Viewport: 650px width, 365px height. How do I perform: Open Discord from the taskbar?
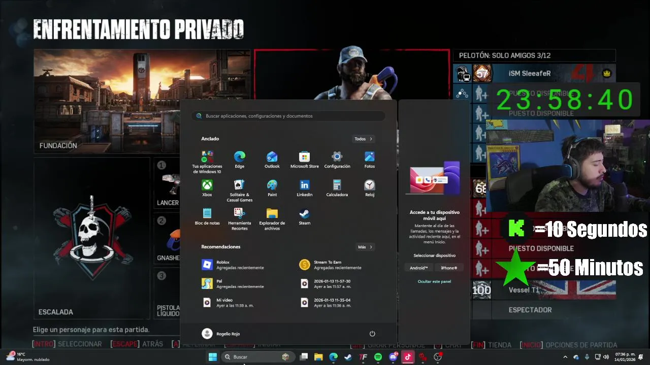pyautogui.click(x=393, y=357)
